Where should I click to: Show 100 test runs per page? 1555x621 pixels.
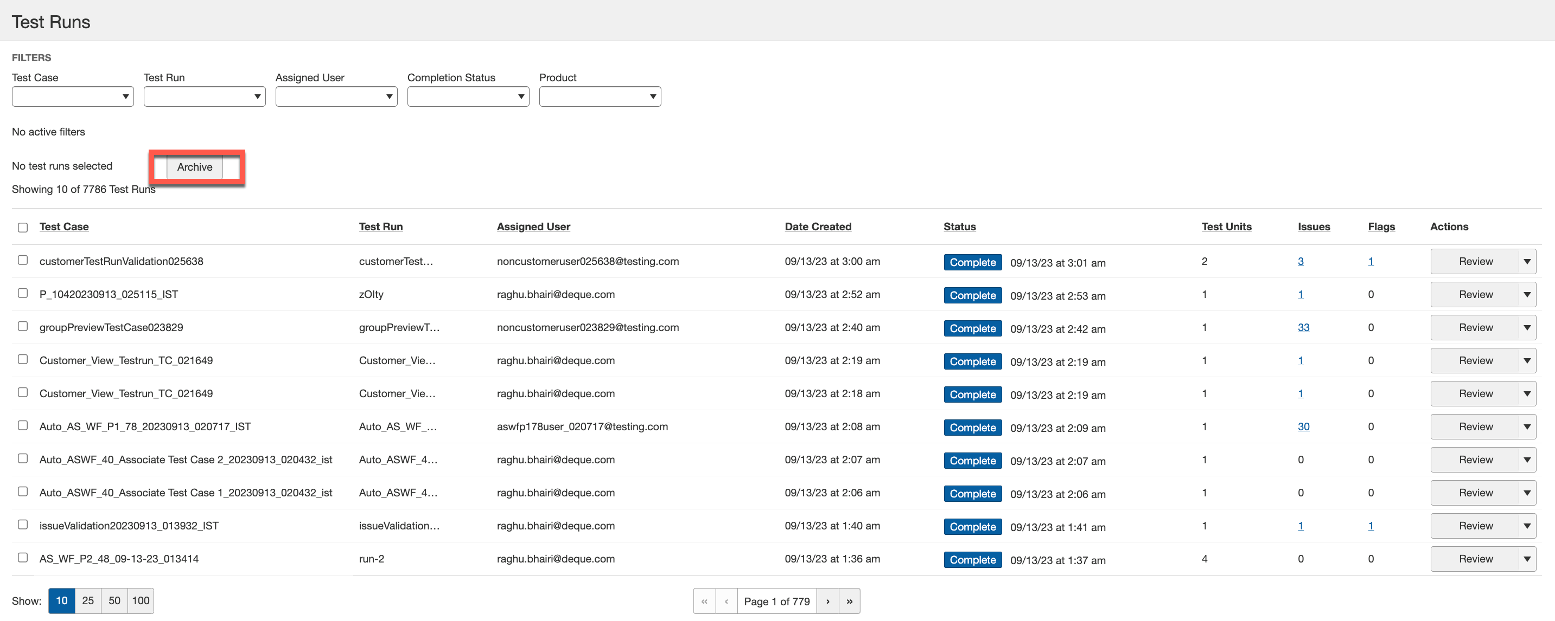(x=141, y=600)
